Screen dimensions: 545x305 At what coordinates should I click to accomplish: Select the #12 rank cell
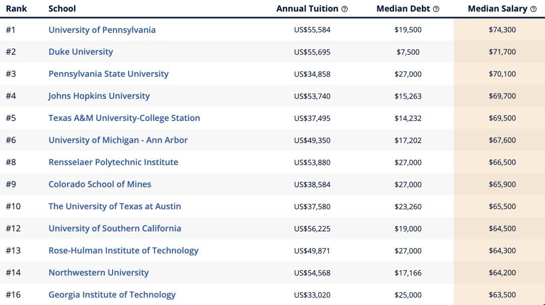(x=13, y=228)
